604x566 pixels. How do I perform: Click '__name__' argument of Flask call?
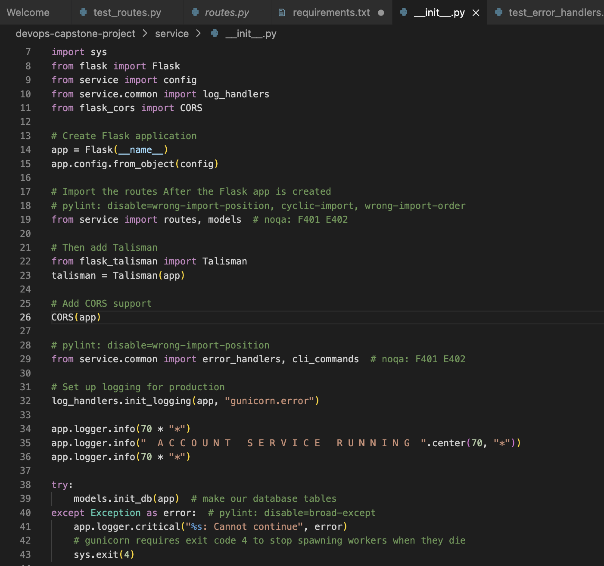click(x=141, y=150)
